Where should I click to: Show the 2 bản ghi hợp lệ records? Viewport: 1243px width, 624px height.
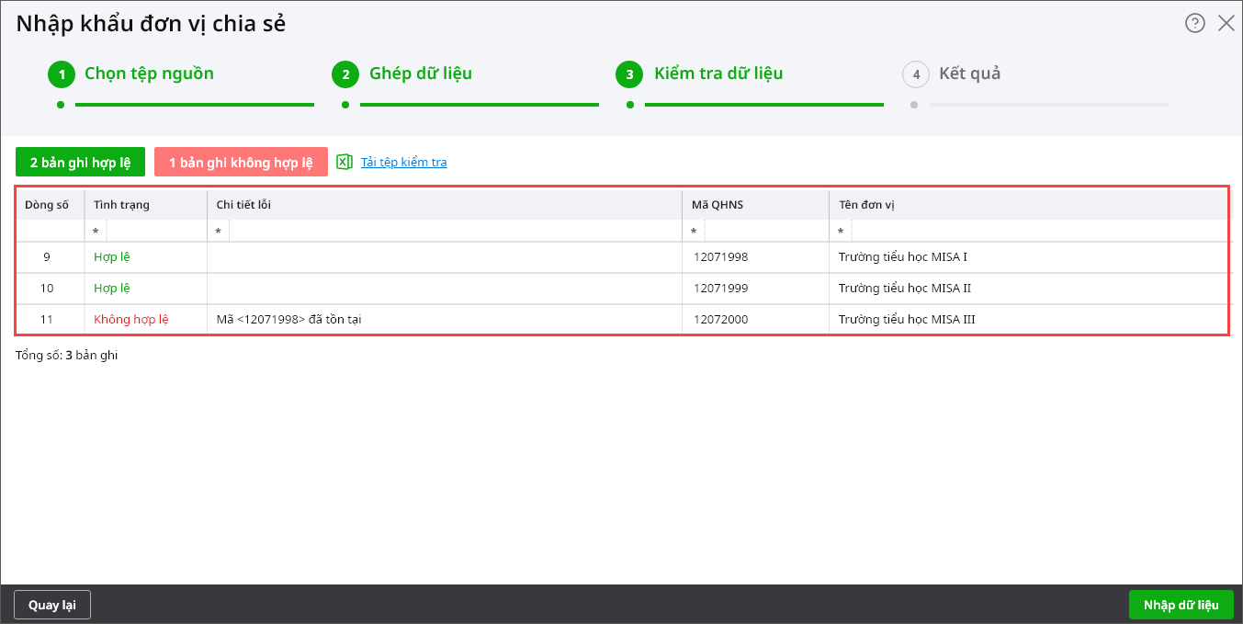[80, 163]
